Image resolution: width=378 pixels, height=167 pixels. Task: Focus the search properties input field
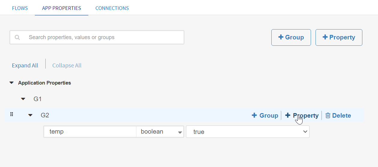(102, 37)
